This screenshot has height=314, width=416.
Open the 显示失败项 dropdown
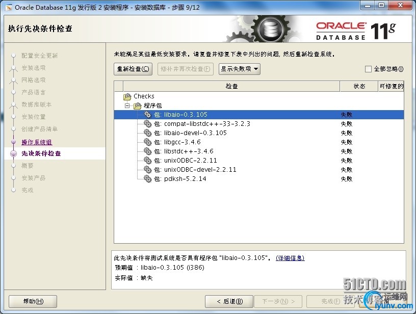coord(239,69)
